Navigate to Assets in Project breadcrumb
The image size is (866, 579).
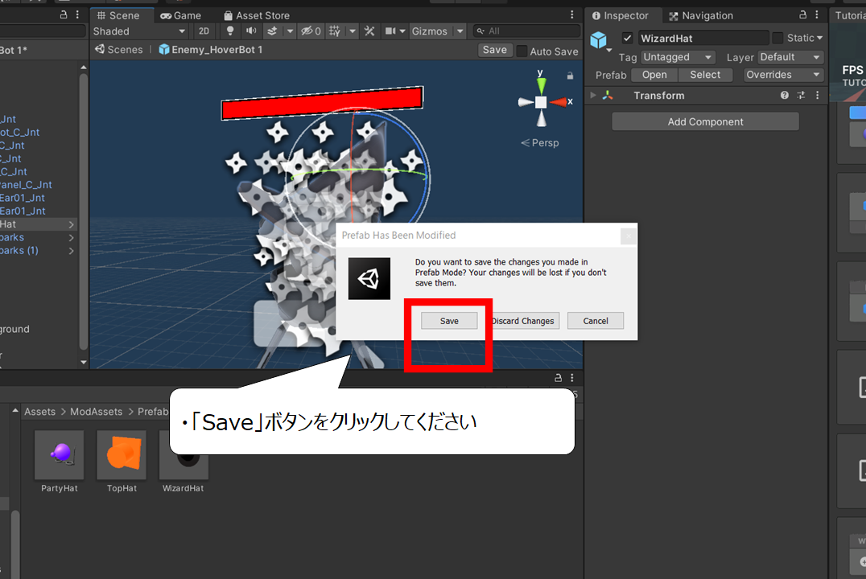point(39,412)
